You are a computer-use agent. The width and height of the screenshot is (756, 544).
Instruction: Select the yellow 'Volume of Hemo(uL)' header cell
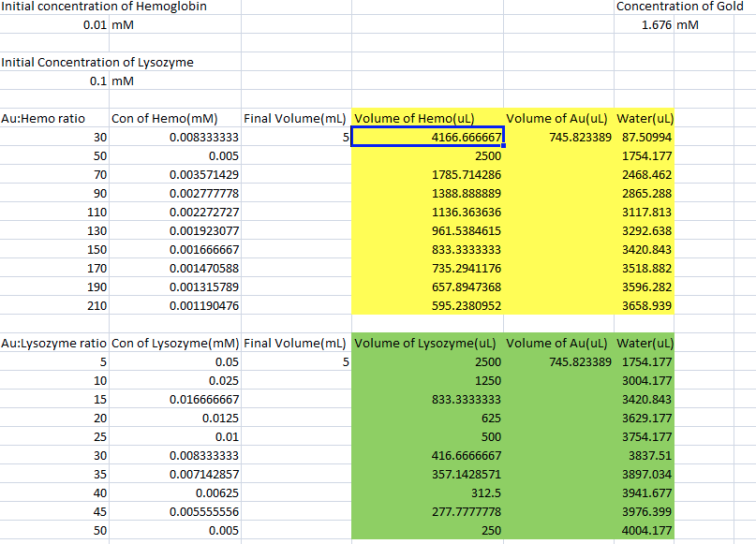(427, 119)
